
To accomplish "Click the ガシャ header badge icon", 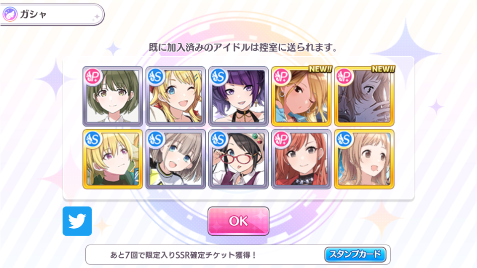I will pyautogui.click(x=10, y=14).
